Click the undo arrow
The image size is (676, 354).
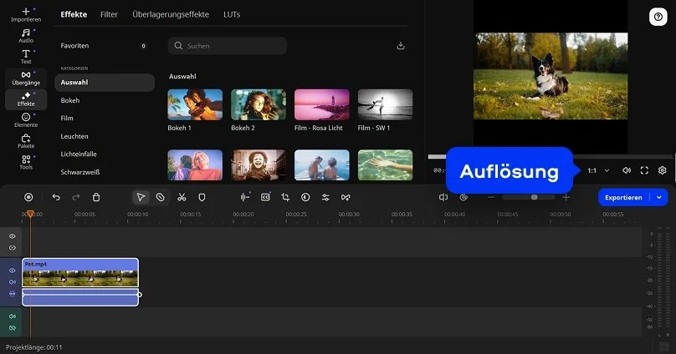(x=56, y=197)
